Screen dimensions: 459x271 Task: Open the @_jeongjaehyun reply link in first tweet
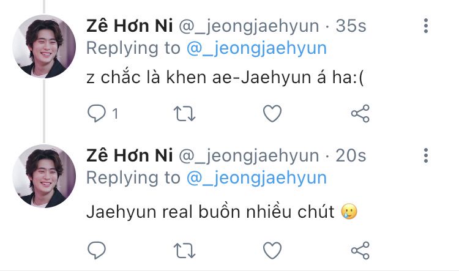coord(256,48)
